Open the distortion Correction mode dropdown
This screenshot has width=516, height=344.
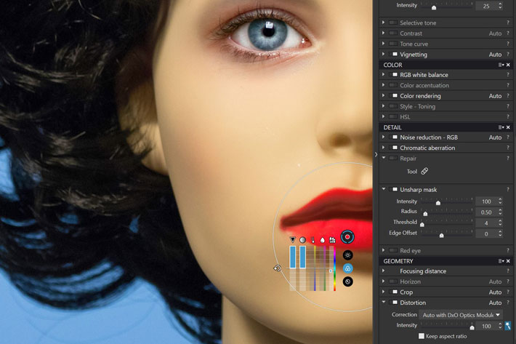pyautogui.click(x=461, y=315)
